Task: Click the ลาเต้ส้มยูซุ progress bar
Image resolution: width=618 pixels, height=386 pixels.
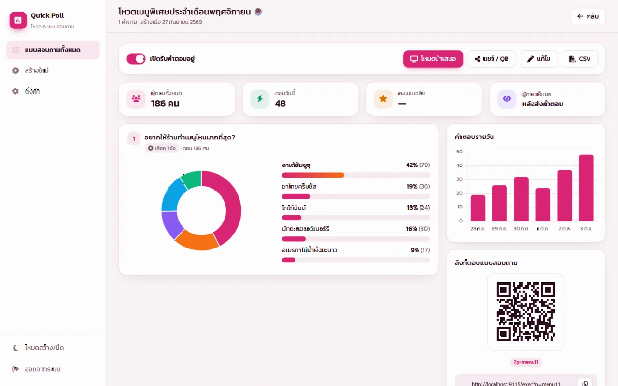Action: click(356, 175)
